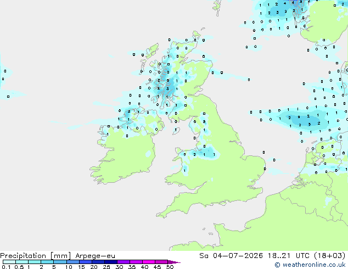Click the '0.5' legend scale label
Screen dimensions: 348x269
pyautogui.click(x=19, y=267)
